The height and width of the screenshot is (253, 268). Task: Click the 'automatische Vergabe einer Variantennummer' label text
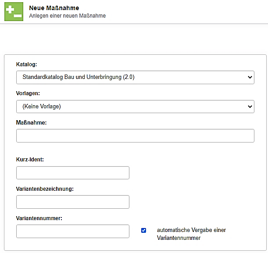[191, 234]
